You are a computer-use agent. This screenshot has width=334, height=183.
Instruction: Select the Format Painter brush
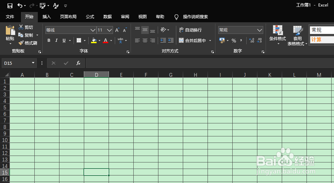(28, 43)
